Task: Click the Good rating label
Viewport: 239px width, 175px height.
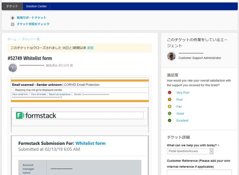Action: (180, 114)
